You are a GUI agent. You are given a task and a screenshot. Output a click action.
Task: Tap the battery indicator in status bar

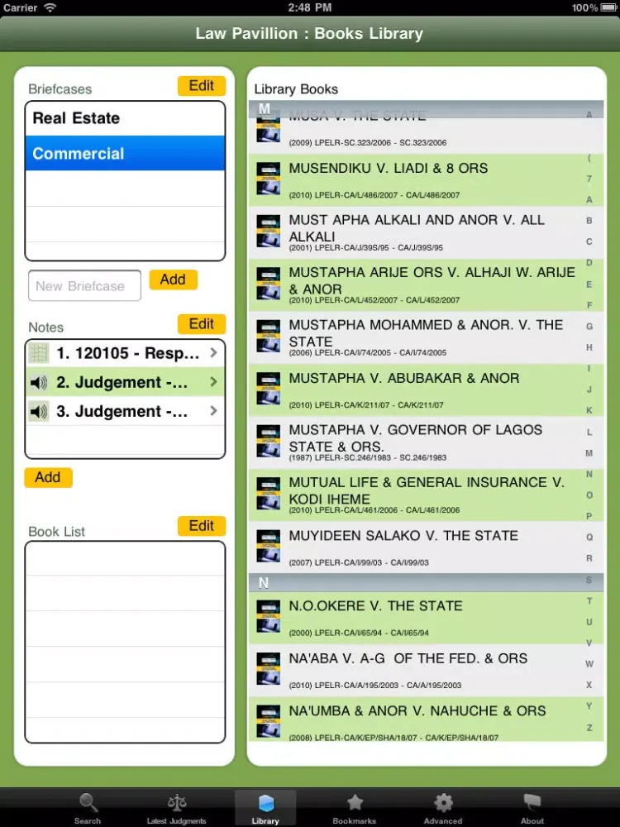coord(610,7)
